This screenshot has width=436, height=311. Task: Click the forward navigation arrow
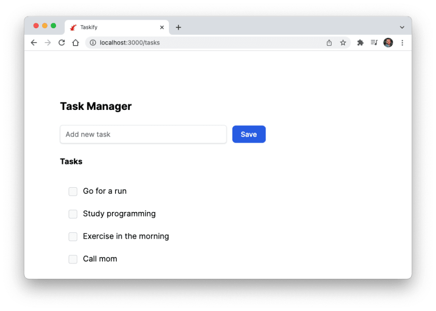(x=48, y=43)
